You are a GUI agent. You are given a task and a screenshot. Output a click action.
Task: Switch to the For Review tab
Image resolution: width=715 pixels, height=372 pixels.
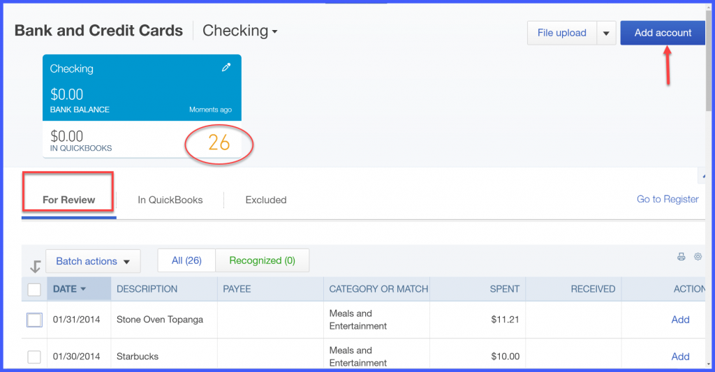coord(69,200)
